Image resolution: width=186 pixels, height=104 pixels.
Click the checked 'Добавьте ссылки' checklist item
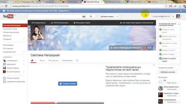coord(168,50)
